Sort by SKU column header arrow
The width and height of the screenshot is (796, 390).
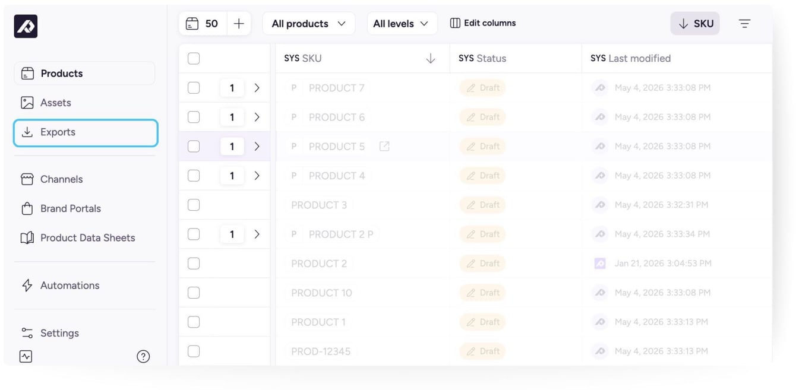tap(431, 59)
